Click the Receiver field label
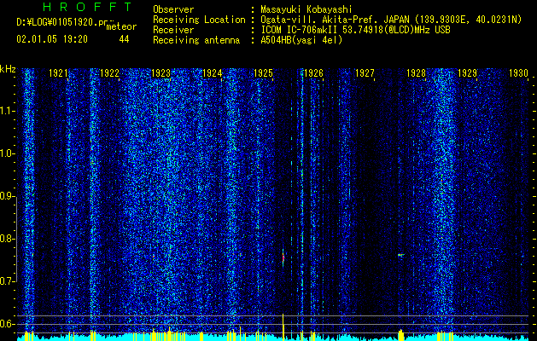This screenshot has width=537, height=341. (173, 30)
